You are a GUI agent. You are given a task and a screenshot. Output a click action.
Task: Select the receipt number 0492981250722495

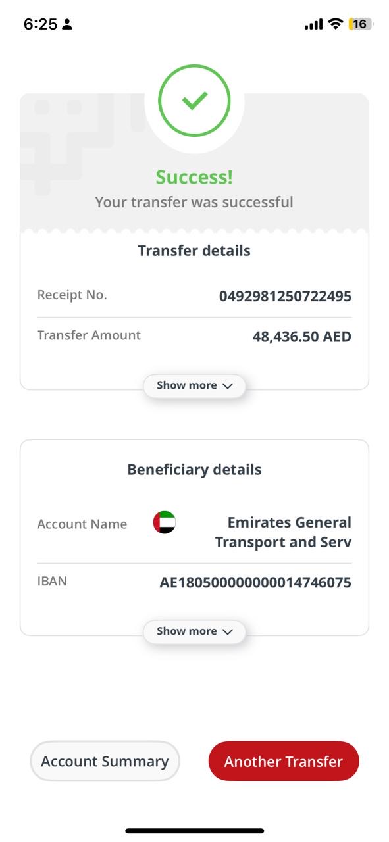pos(285,296)
